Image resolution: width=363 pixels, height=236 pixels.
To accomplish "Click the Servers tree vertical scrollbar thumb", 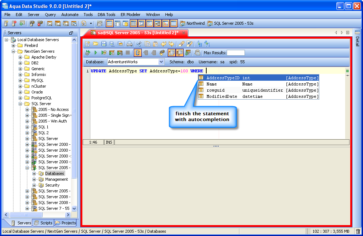I will (74, 111).
